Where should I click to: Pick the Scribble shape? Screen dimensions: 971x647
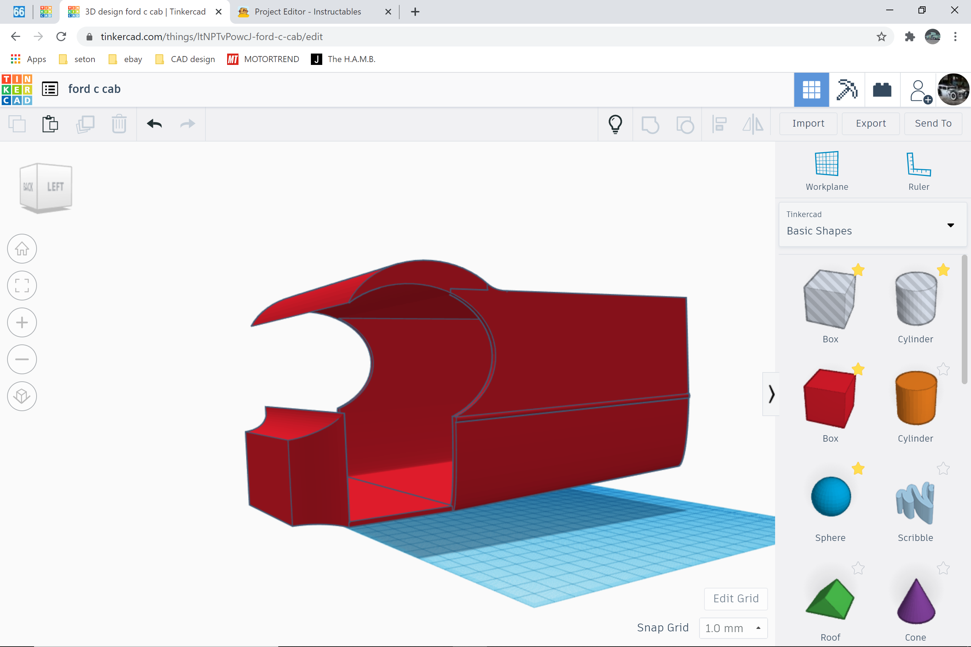coord(915,503)
